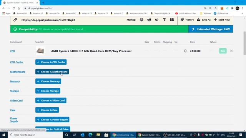246x138 pixels.
Task: Open File Explorer from the taskbar
Action: point(98,135)
